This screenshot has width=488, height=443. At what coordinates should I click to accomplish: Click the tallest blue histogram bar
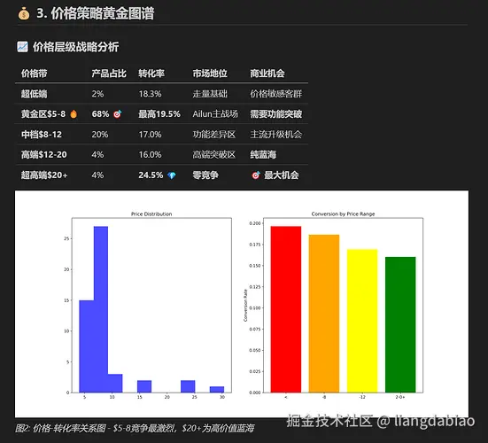[101, 309]
